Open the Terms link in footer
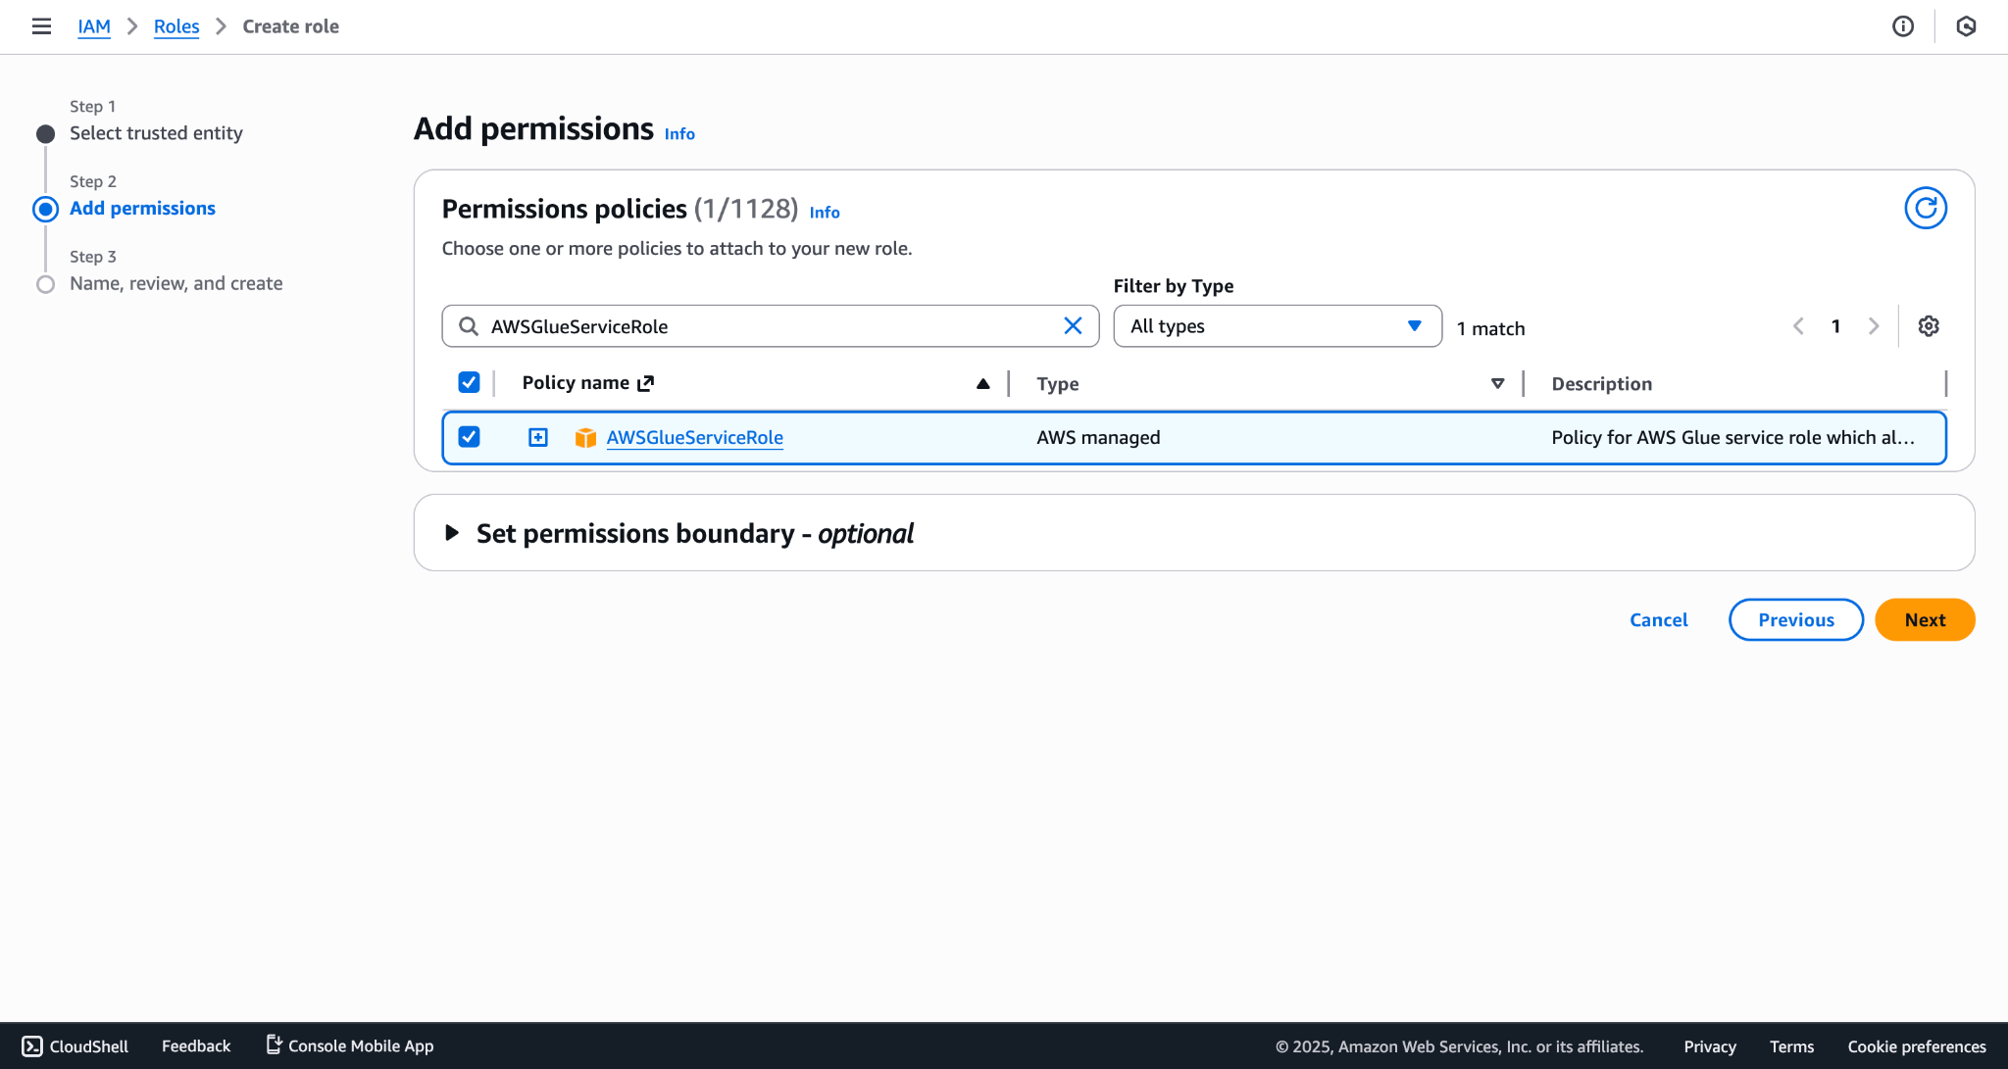Viewport: 2008px width, 1069px height. pos(1792,1046)
